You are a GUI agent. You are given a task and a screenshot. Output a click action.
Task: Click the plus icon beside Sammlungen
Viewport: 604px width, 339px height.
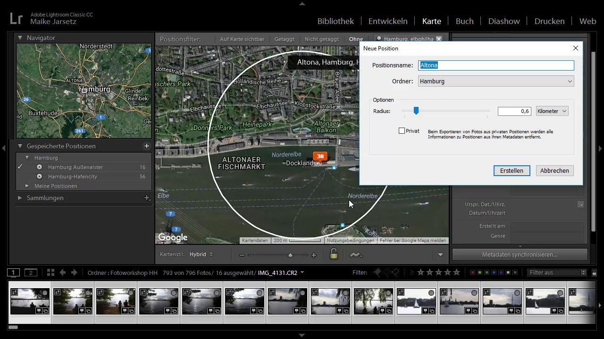point(147,198)
